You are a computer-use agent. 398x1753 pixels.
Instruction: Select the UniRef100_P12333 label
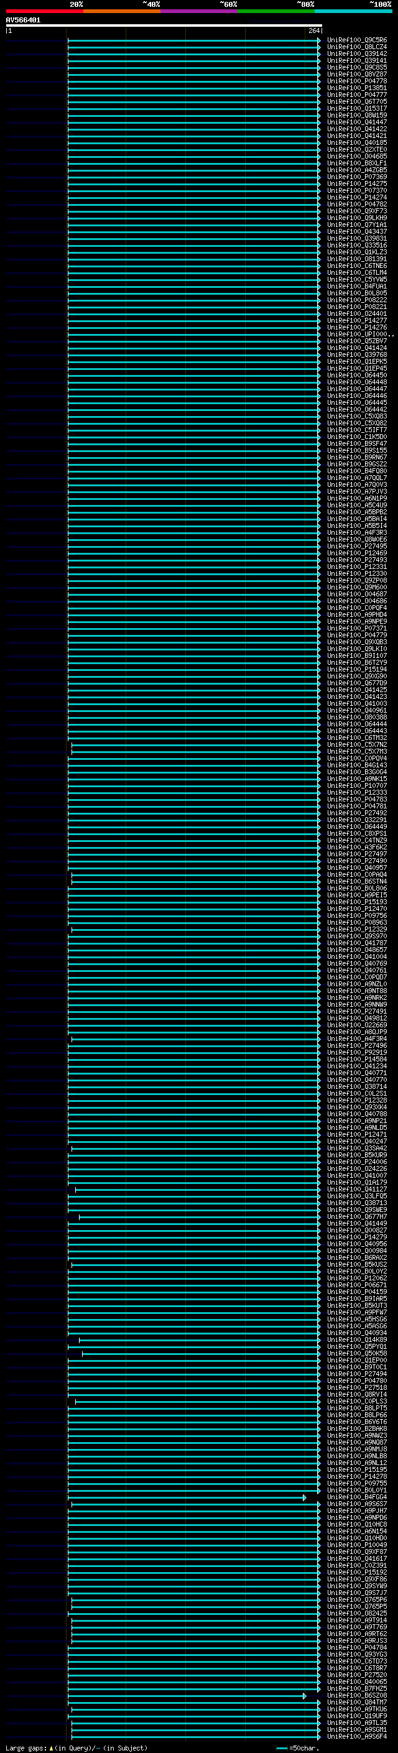[x=357, y=793]
